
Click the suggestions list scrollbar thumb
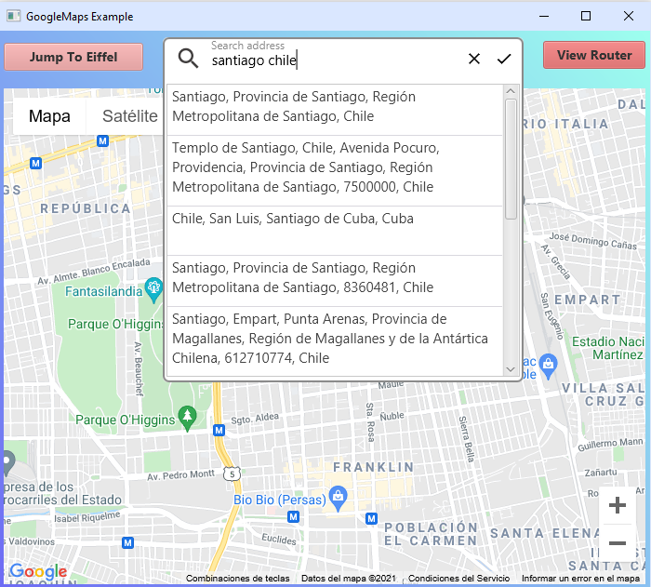click(x=511, y=159)
